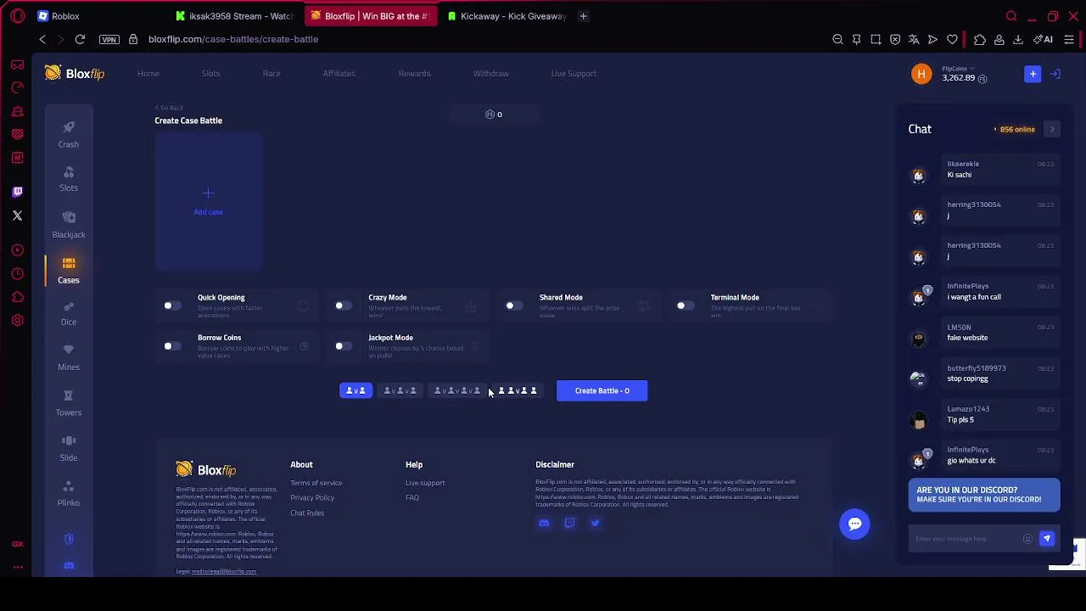Click the Twitch icon in the footer

pos(569,523)
